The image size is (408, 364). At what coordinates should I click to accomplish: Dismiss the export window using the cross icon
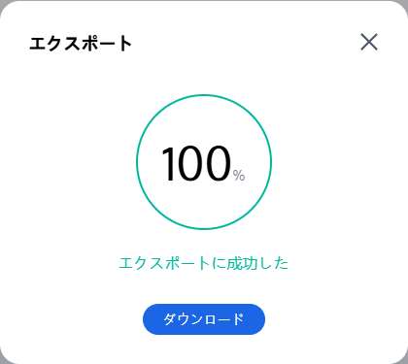coord(369,42)
